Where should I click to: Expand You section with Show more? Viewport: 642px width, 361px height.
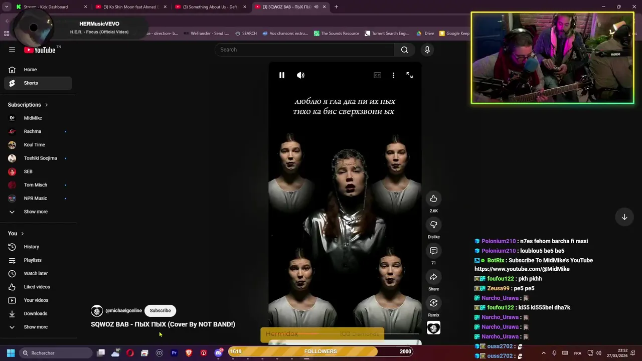coord(38,327)
